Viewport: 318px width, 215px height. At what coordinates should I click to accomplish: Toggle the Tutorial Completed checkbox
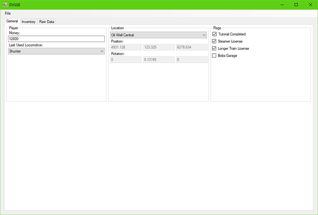[215, 34]
